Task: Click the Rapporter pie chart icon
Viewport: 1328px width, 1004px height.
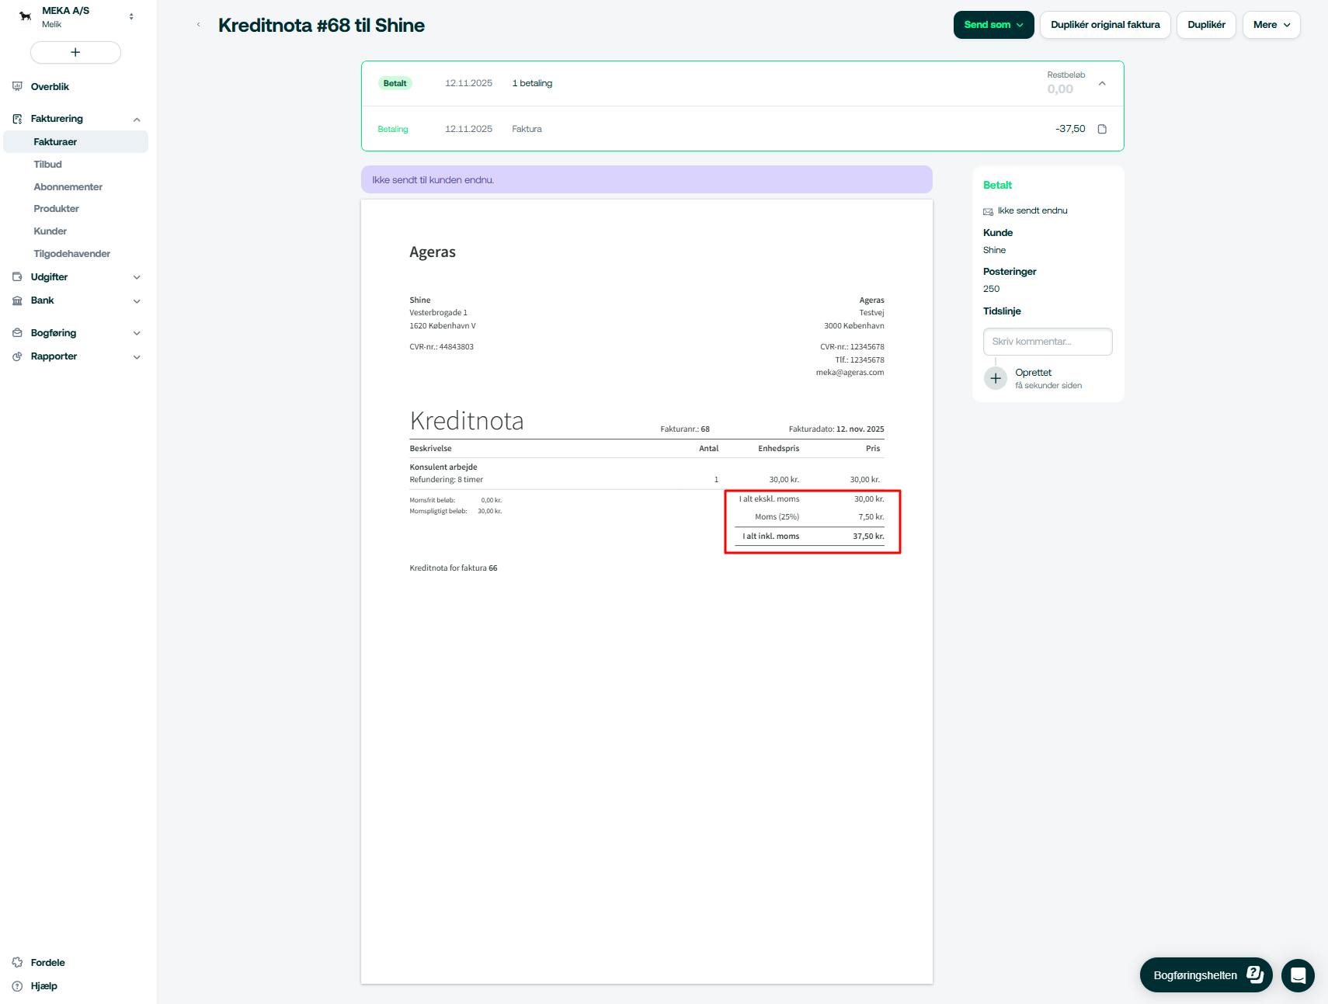Action: coord(17,356)
